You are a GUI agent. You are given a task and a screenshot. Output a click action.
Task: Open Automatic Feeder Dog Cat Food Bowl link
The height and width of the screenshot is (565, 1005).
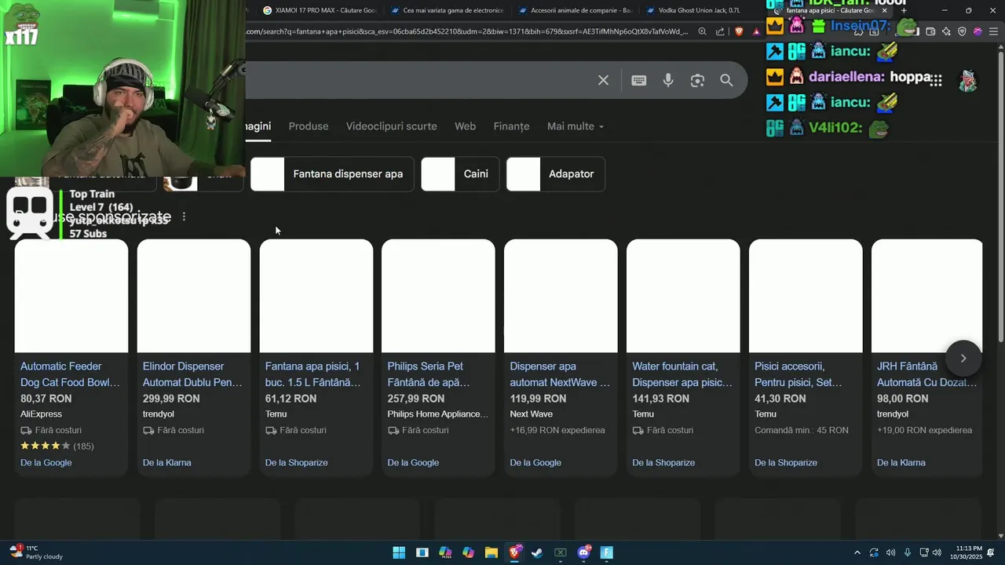tap(70, 374)
